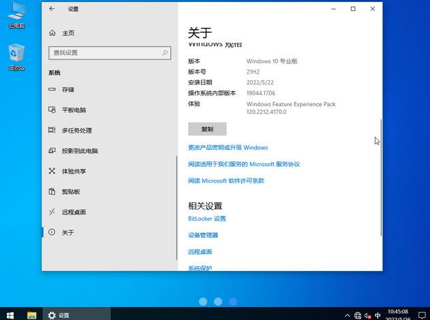Go back with the Settings back arrow
430x320 pixels.
[52, 9]
